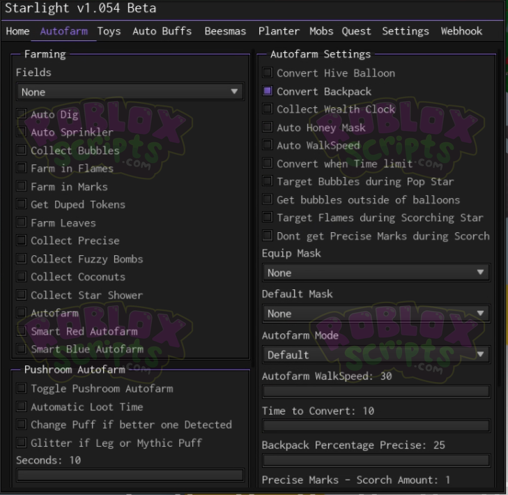Enable Collect Star Shower
The image size is (508, 495).
click(22, 296)
